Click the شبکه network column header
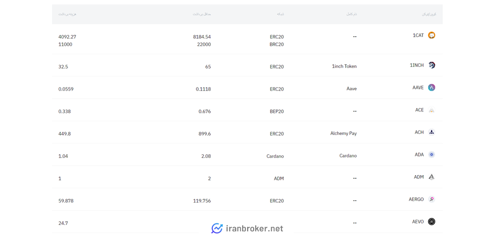The image size is (494, 236). [x=280, y=14]
